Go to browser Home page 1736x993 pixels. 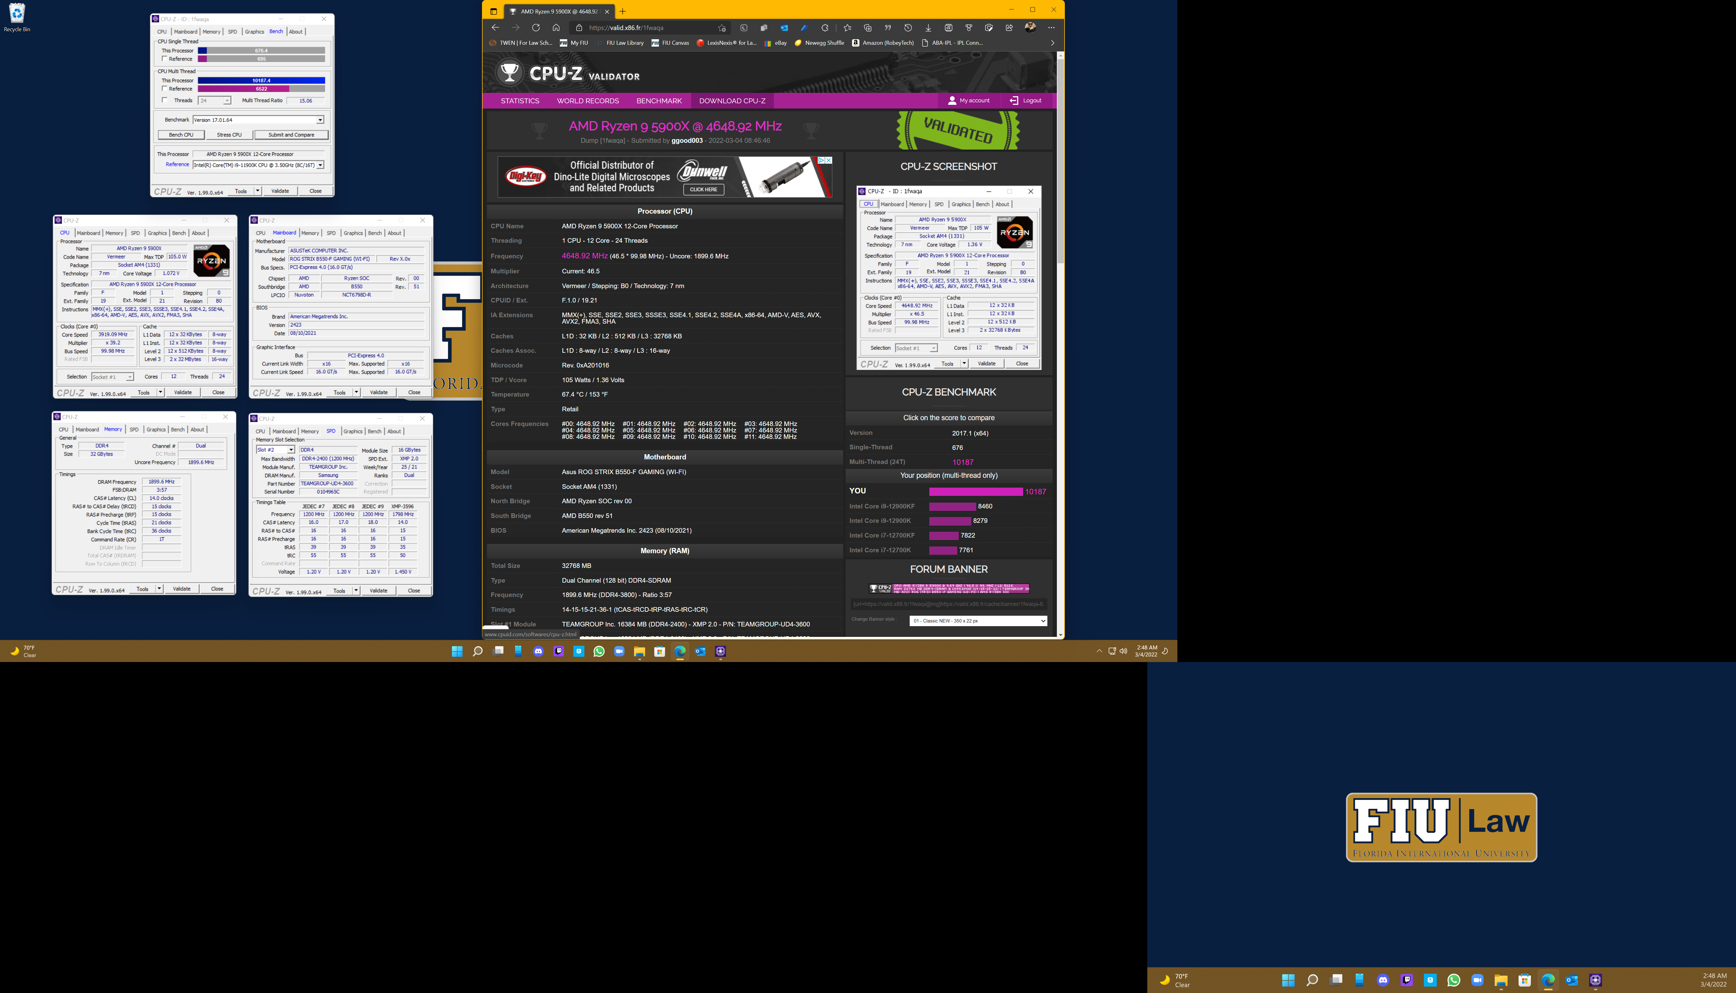tap(556, 28)
